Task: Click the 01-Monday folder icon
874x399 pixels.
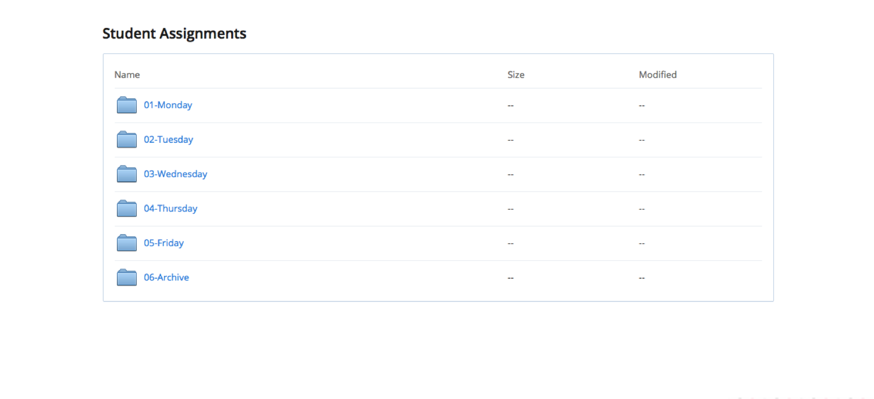Action: 127,105
